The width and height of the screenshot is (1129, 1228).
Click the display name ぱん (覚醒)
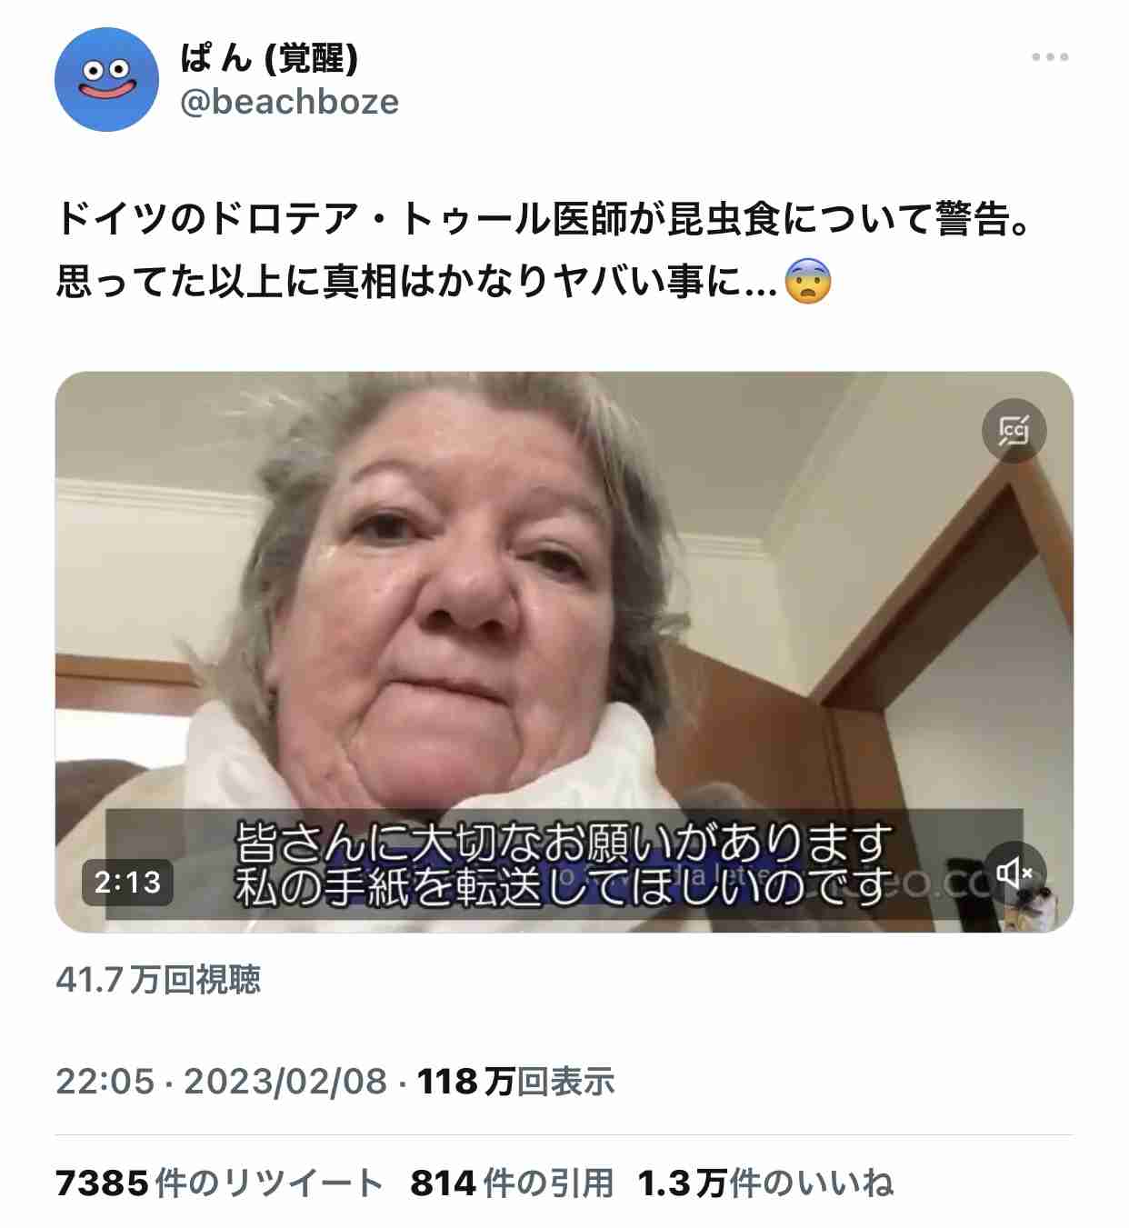click(269, 58)
